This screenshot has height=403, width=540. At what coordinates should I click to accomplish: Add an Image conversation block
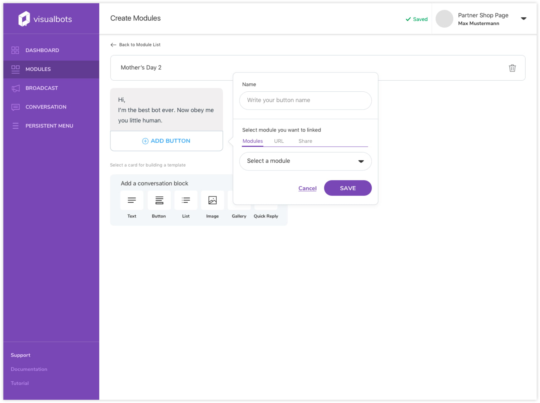coord(213,201)
